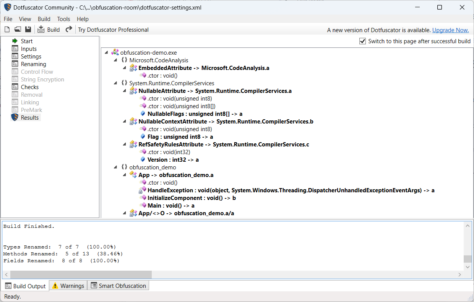Collapse the RefSafetyRulesAttribute class node
The width and height of the screenshot is (474, 302).
tap(125, 145)
